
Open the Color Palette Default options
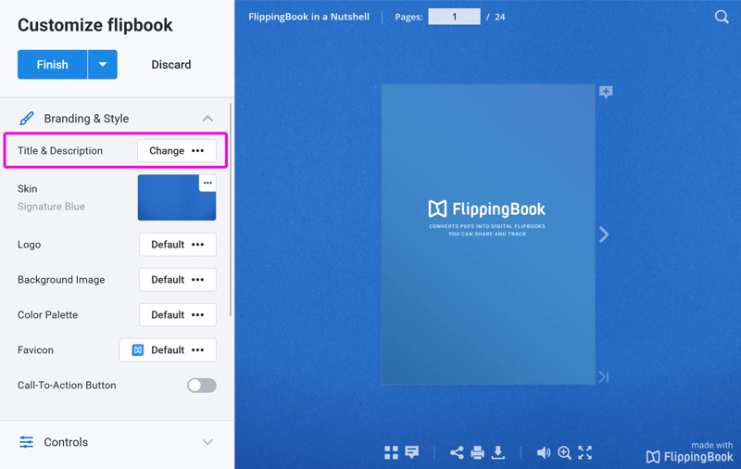pos(178,315)
